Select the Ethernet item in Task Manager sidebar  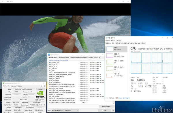point(116,75)
